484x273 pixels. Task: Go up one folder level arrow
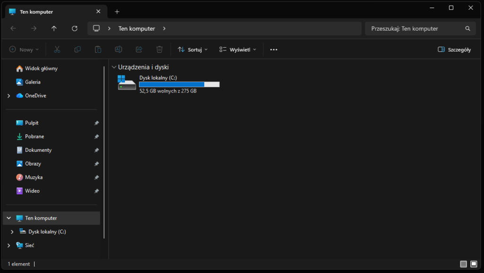point(54,28)
